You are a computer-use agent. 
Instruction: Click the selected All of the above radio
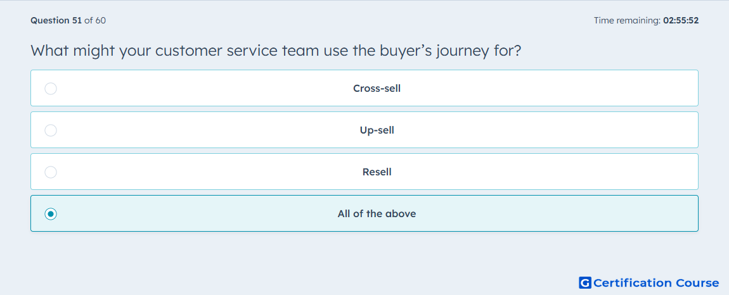pos(51,214)
